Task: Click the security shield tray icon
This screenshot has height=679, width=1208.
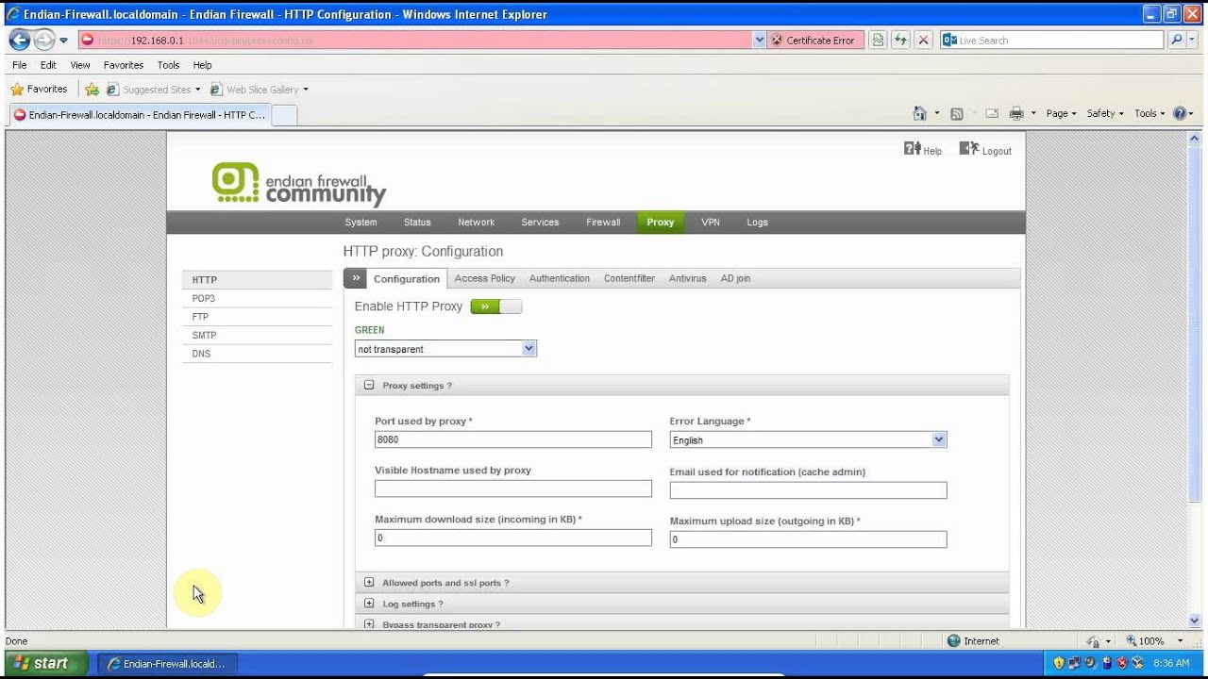Action: point(1058,663)
